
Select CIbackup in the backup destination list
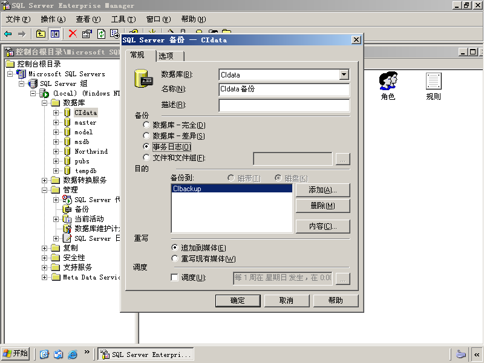pyautogui.click(x=232, y=189)
